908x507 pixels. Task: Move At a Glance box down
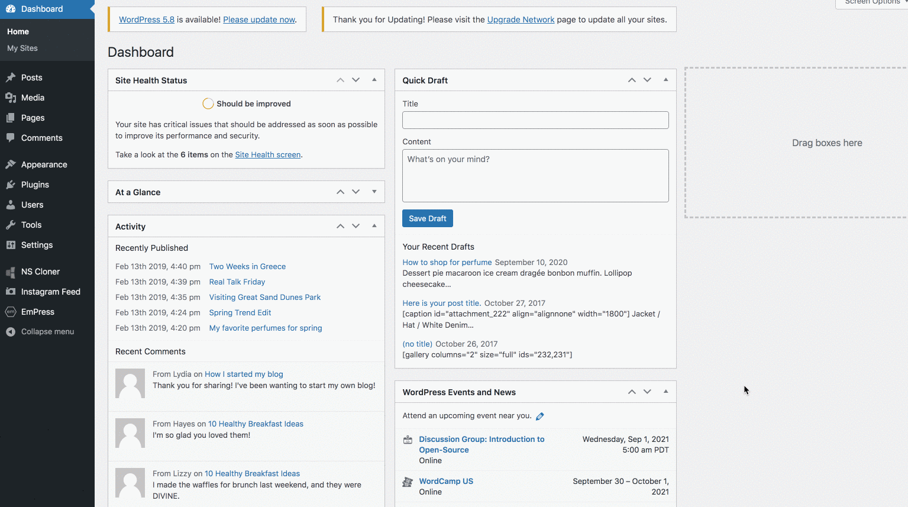356,192
